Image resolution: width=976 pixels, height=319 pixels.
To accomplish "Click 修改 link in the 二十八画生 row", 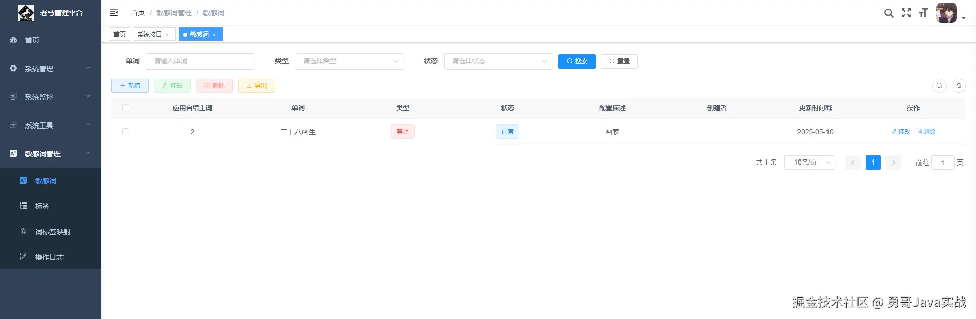I will point(901,132).
